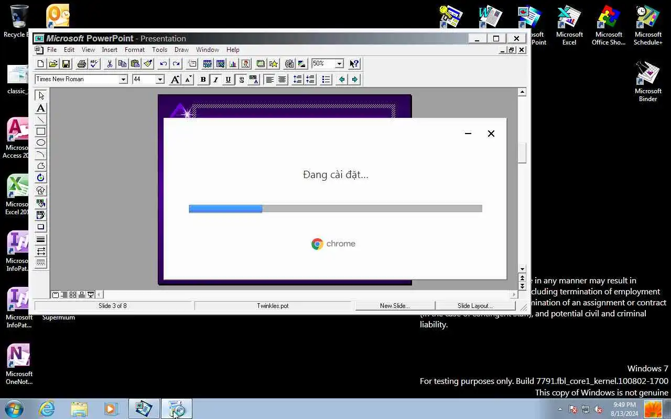Minimize the Chrome installer dialog
Screen dimensions: 671x419
click(468, 134)
